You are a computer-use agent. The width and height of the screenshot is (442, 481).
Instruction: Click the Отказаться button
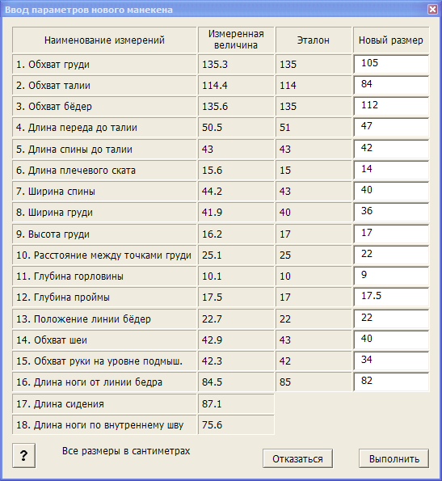[x=297, y=458]
